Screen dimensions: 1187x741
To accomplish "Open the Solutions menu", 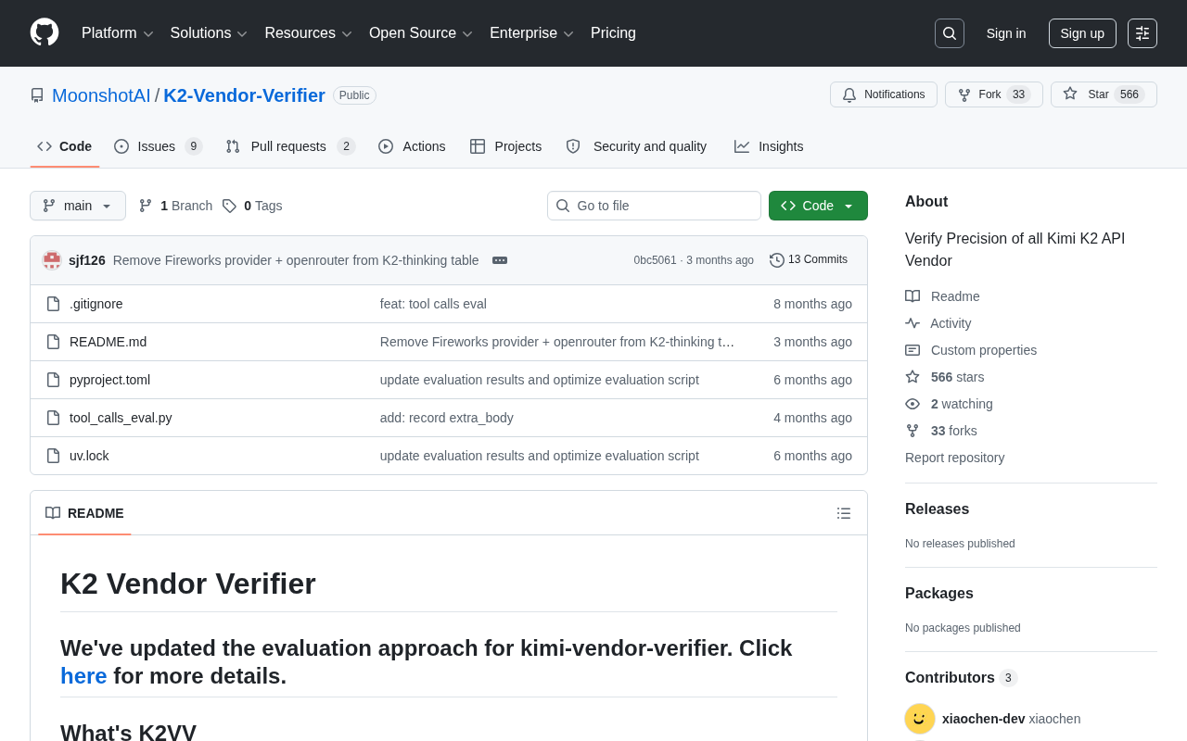I will pyautogui.click(x=209, y=33).
